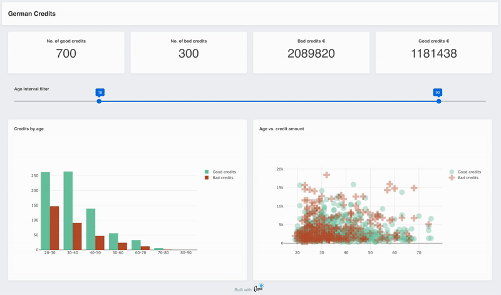The width and height of the screenshot is (501, 295).
Task: Click the red bar for 40-50 age group
Action: pyautogui.click(x=100, y=243)
